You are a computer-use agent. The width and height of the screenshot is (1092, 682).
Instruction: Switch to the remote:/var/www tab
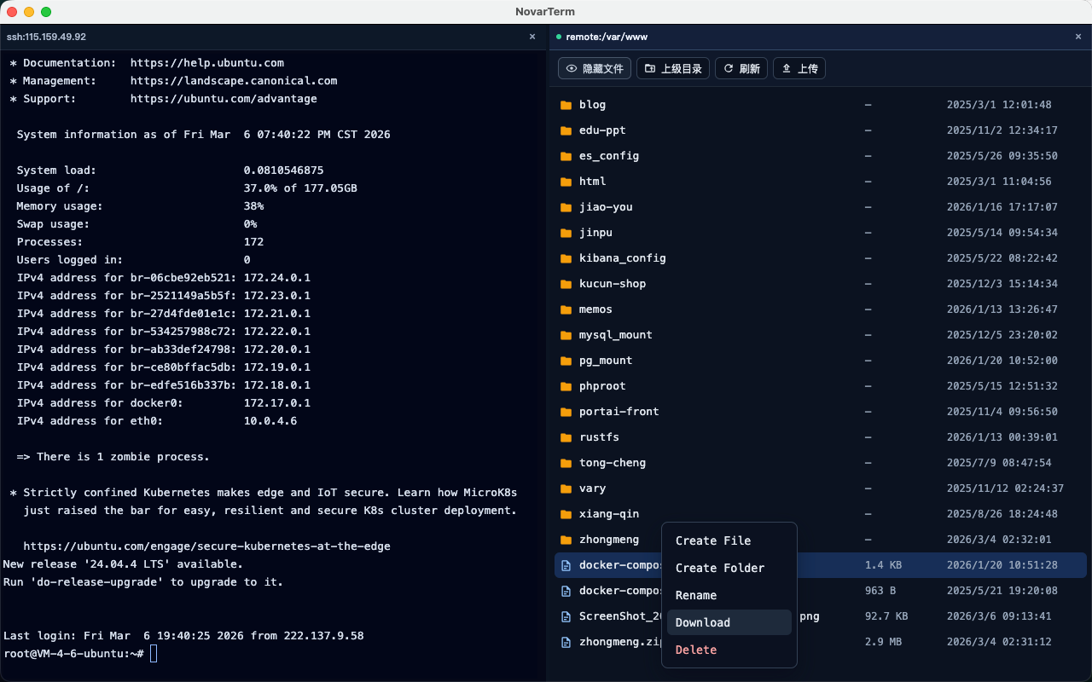coord(608,37)
